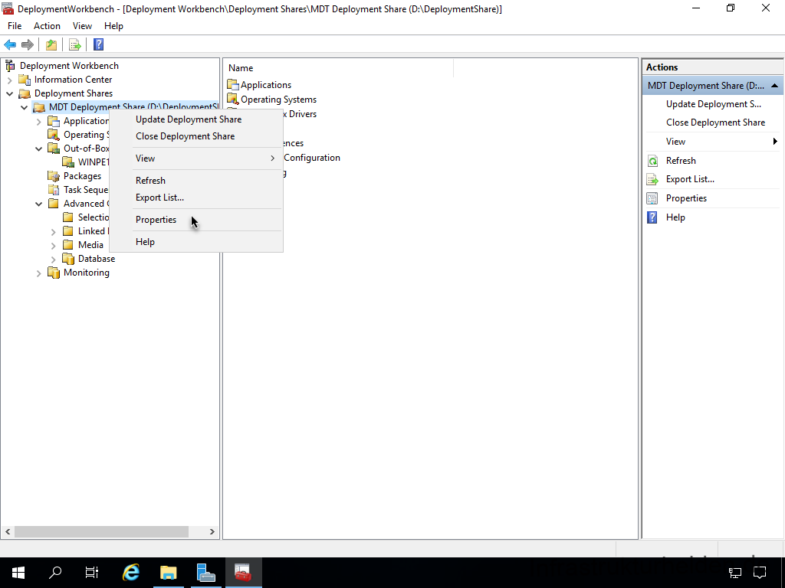Image resolution: width=785 pixels, height=588 pixels.
Task: Click the Deployment Workbench root icon
Action: 10,66
